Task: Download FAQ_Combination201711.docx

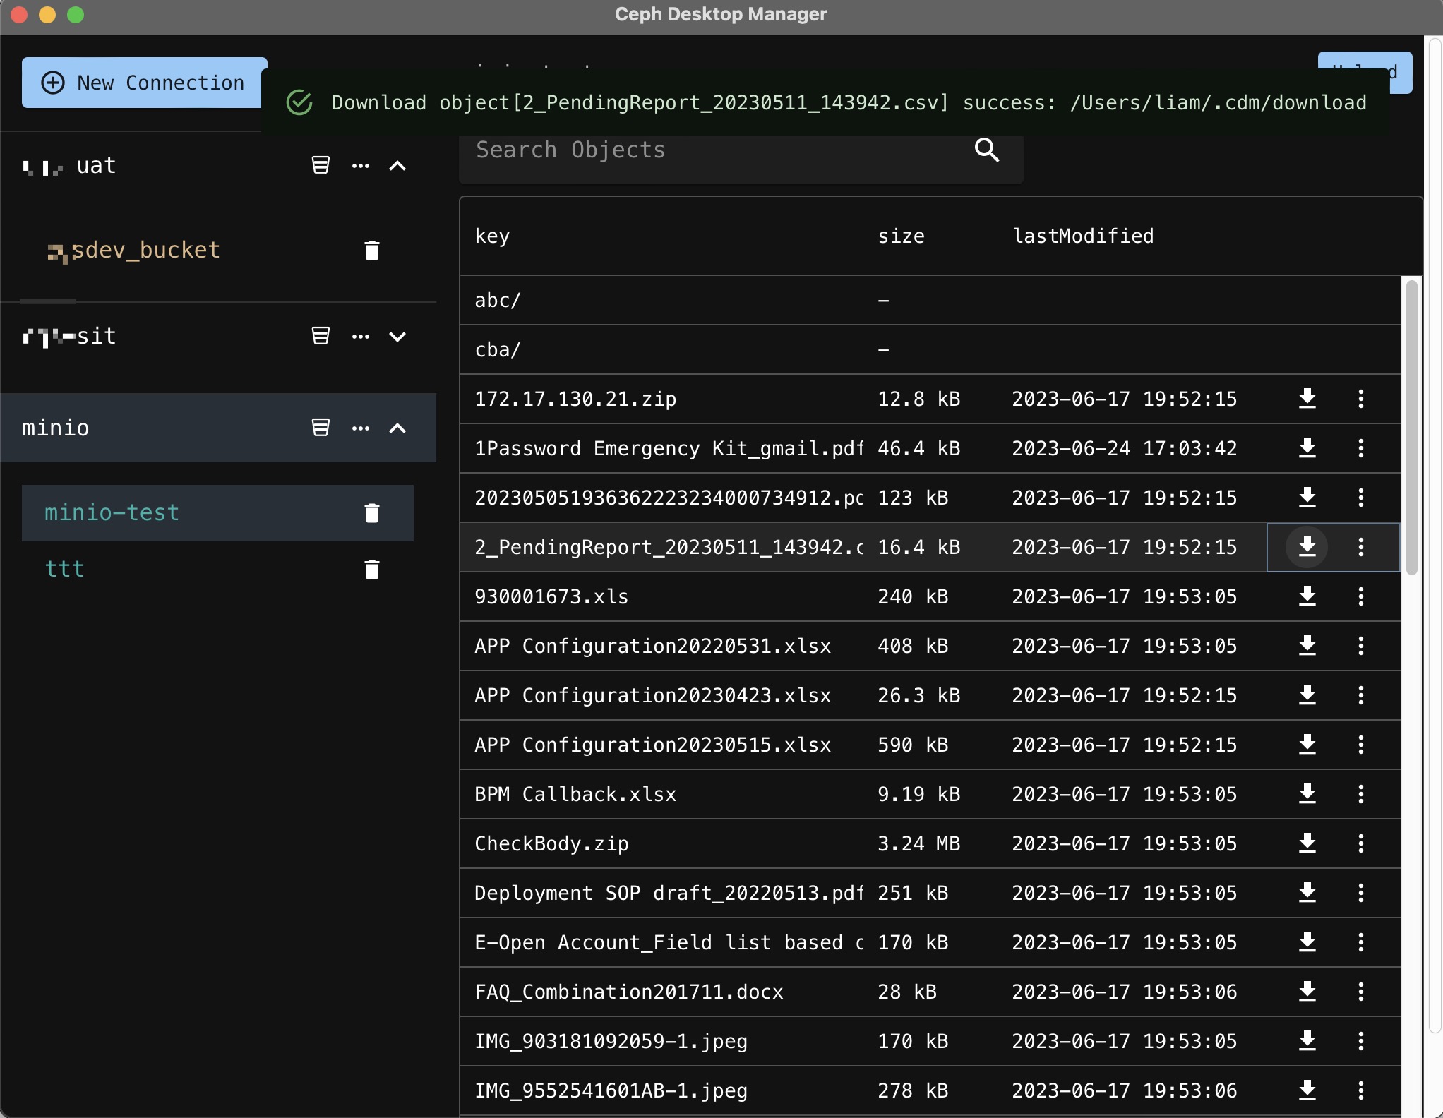Action: (x=1307, y=992)
